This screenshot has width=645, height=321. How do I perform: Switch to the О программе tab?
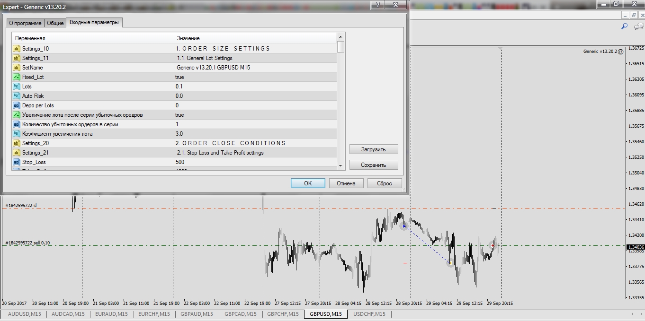pos(25,23)
